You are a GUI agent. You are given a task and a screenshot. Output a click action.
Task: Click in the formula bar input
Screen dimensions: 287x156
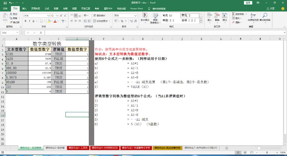coord(164,33)
